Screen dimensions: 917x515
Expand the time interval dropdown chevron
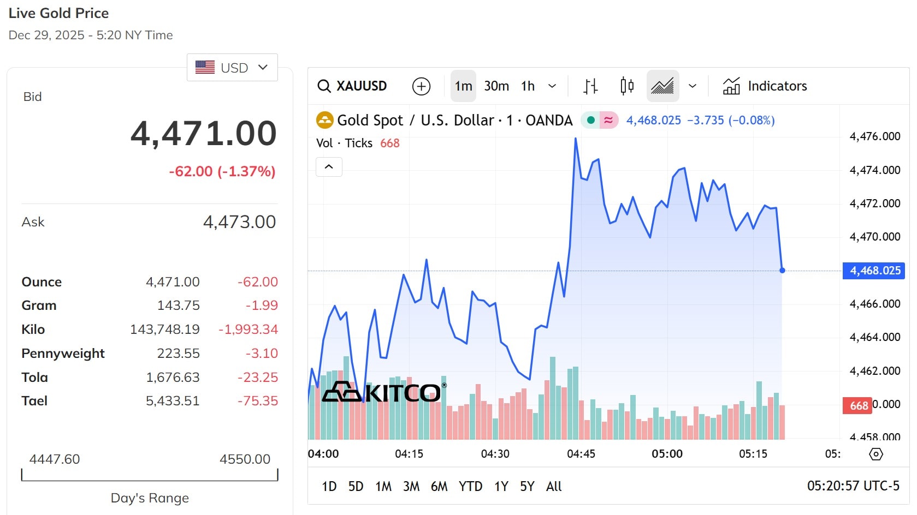(552, 86)
